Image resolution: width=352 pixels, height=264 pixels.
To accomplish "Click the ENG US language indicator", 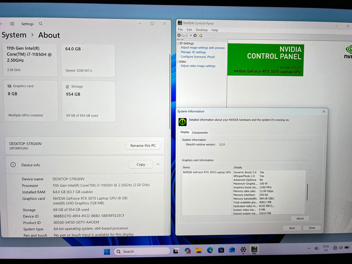I will click(x=326, y=248).
